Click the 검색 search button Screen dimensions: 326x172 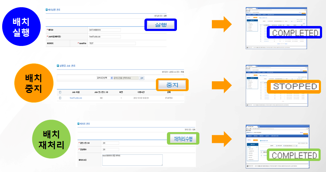point(142,78)
